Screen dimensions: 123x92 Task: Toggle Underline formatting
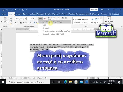click(x=21, y=22)
